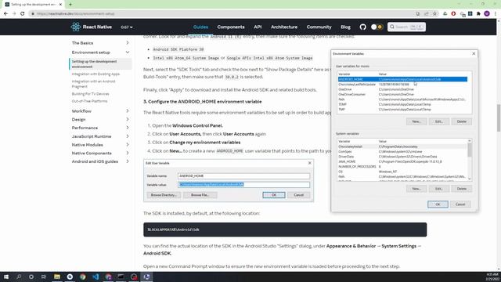This screenshot has height=282, width=501.
Task: Click Edit button under user variables
Action: click(x=438, y=121)
